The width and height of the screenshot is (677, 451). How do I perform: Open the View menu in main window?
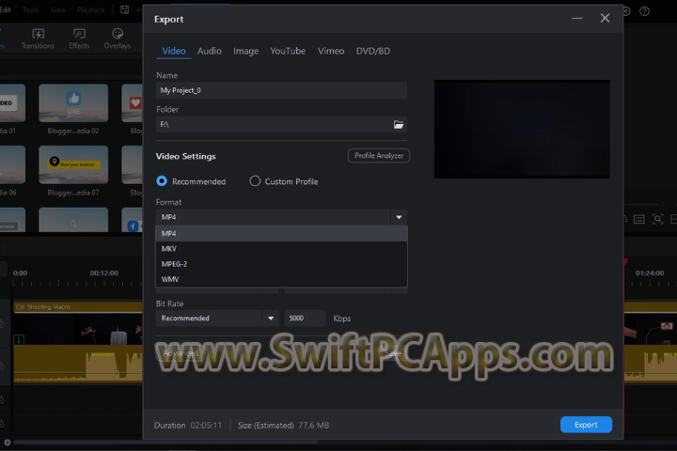(x=57, y=9)
